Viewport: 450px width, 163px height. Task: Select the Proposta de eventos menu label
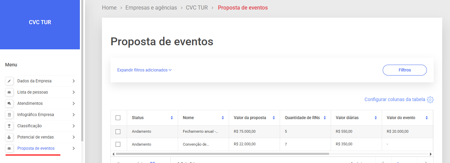pyautogui.click(x=36, y=148)
